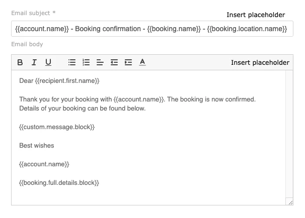Toggle bold formatting in the email body
This screenshot has width=305, height=218.
coord(20,62)
